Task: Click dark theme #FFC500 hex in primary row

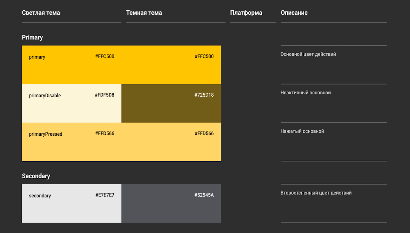Action: tap(204, 57)
